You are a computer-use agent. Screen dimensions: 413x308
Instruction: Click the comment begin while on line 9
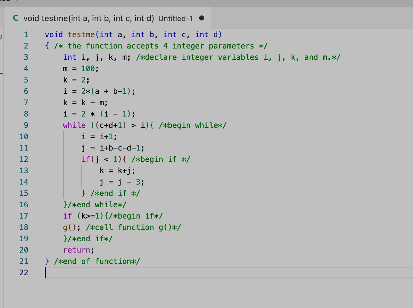tap(193, 125)
